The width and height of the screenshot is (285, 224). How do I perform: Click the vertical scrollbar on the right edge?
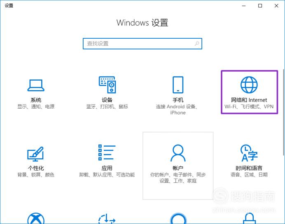[x=284, y=112]
